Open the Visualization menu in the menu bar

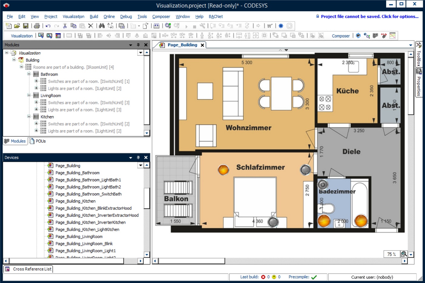(x=73, y=17)
